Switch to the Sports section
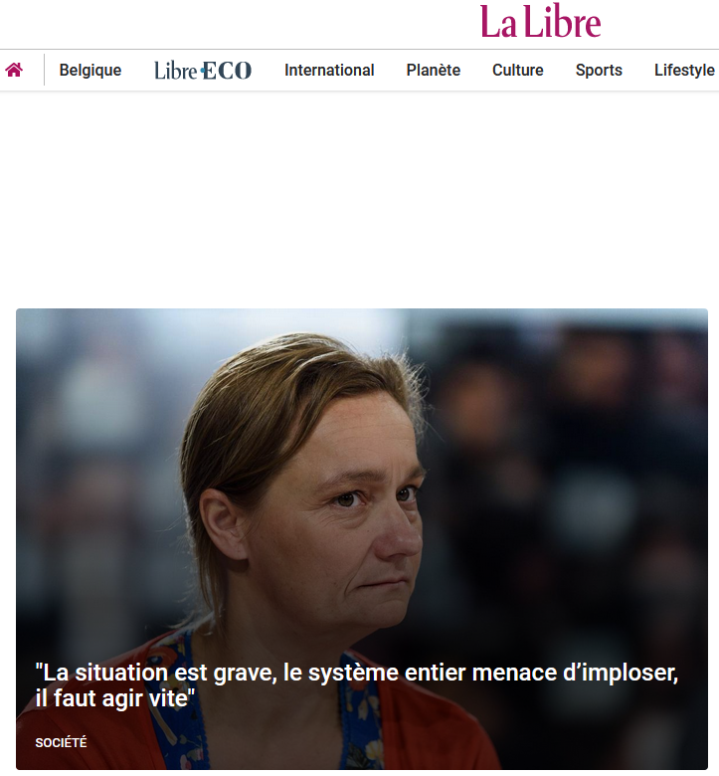The height and width of the screenshot is (776, 719). 599,71
